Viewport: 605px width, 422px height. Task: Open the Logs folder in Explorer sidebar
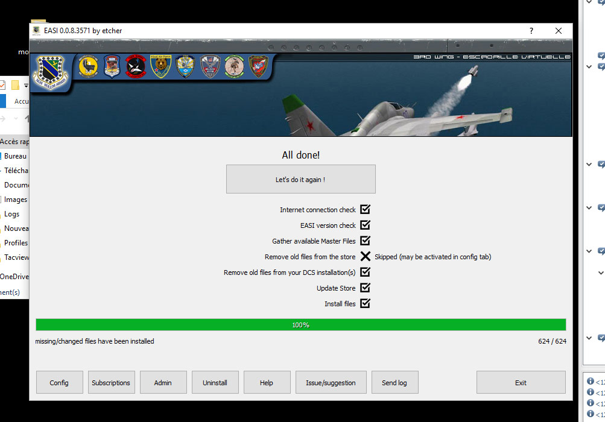click(12, 214)
